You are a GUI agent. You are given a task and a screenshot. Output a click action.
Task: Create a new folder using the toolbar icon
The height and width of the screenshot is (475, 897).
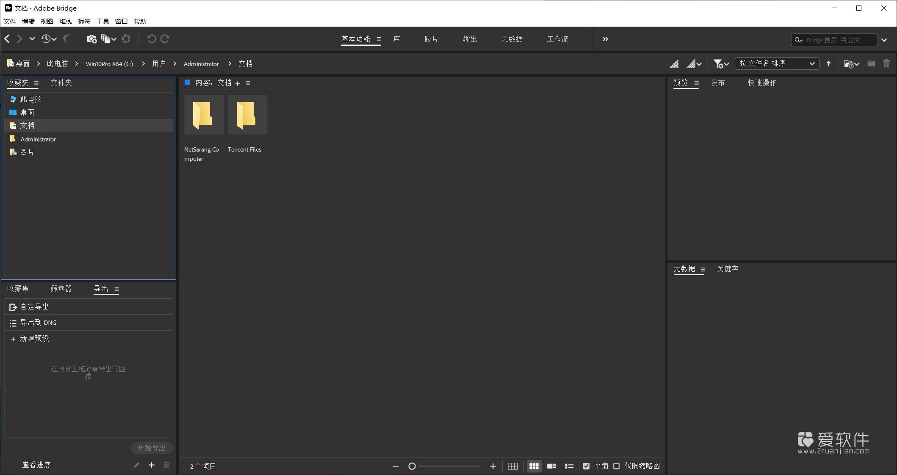coord(871,64)
